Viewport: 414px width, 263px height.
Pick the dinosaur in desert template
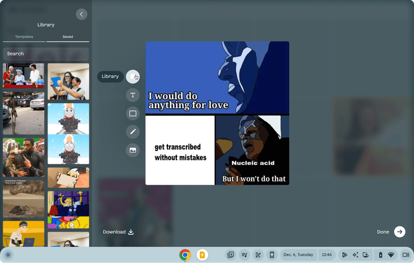pyautogui.click(x=24, y=199)
